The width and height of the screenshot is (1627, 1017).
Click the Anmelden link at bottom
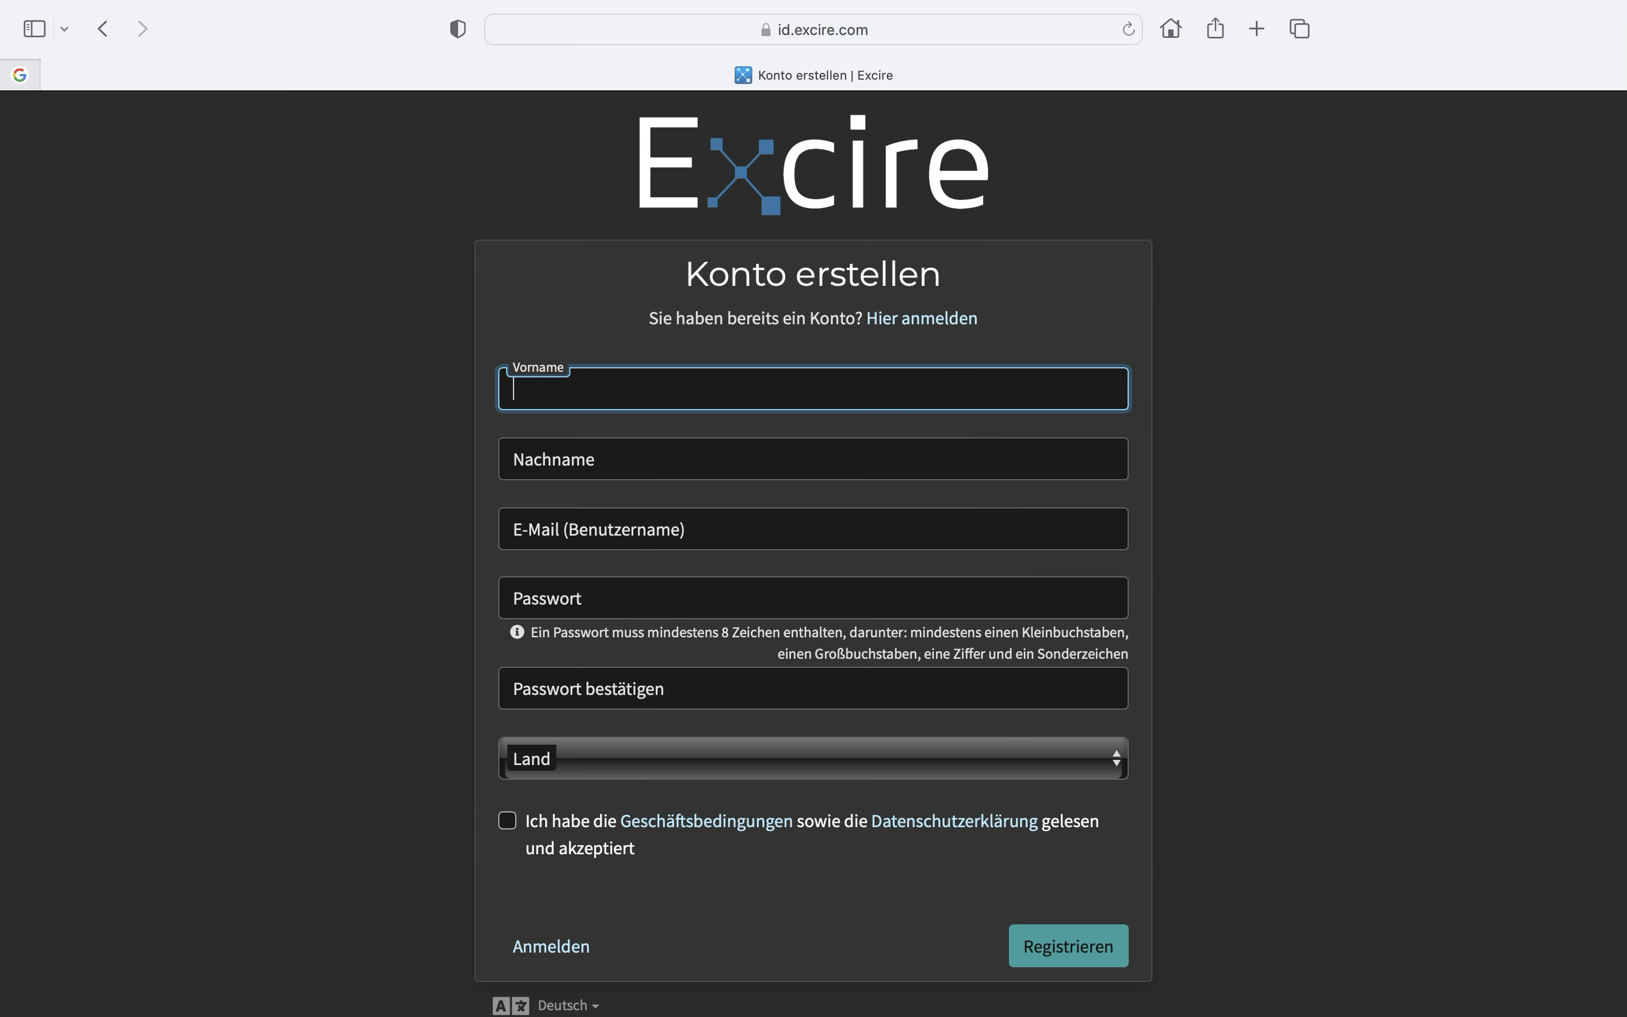click(551, 946)
